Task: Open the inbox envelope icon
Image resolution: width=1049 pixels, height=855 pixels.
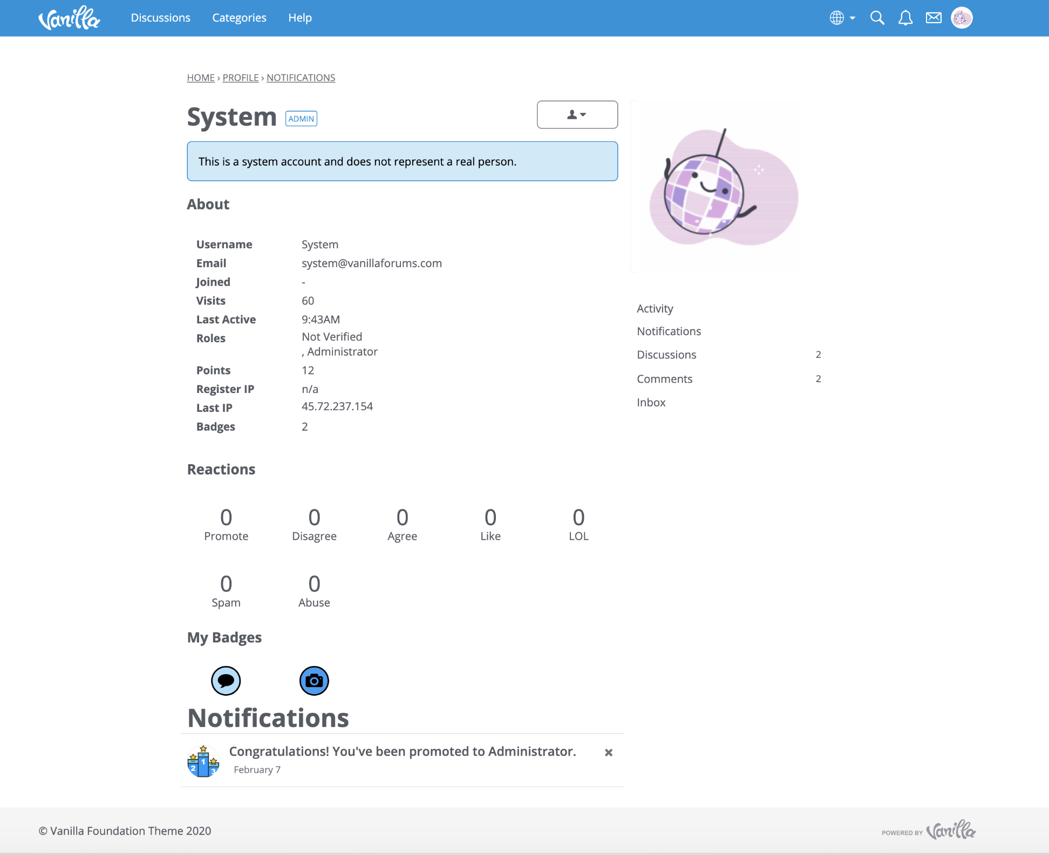Action: (934, 17)
